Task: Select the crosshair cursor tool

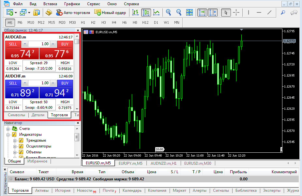Action: click(236, 13)
